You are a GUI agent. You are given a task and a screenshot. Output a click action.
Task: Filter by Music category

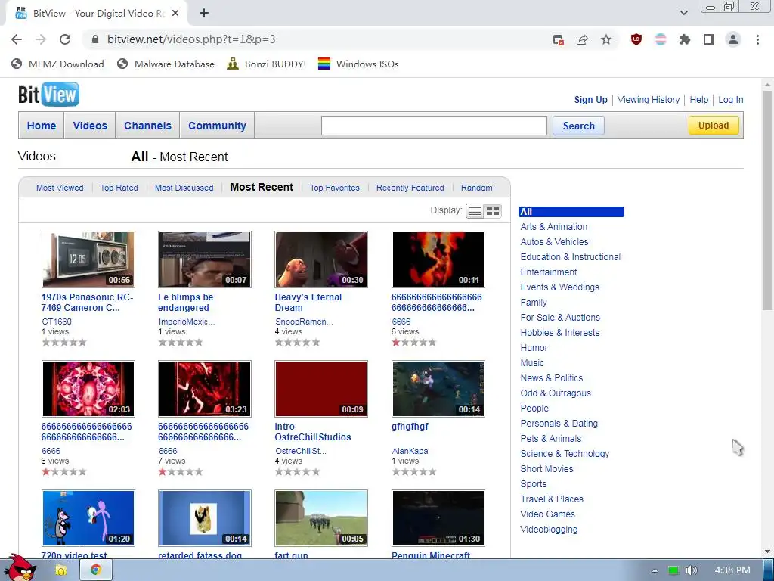pos(531,363)
